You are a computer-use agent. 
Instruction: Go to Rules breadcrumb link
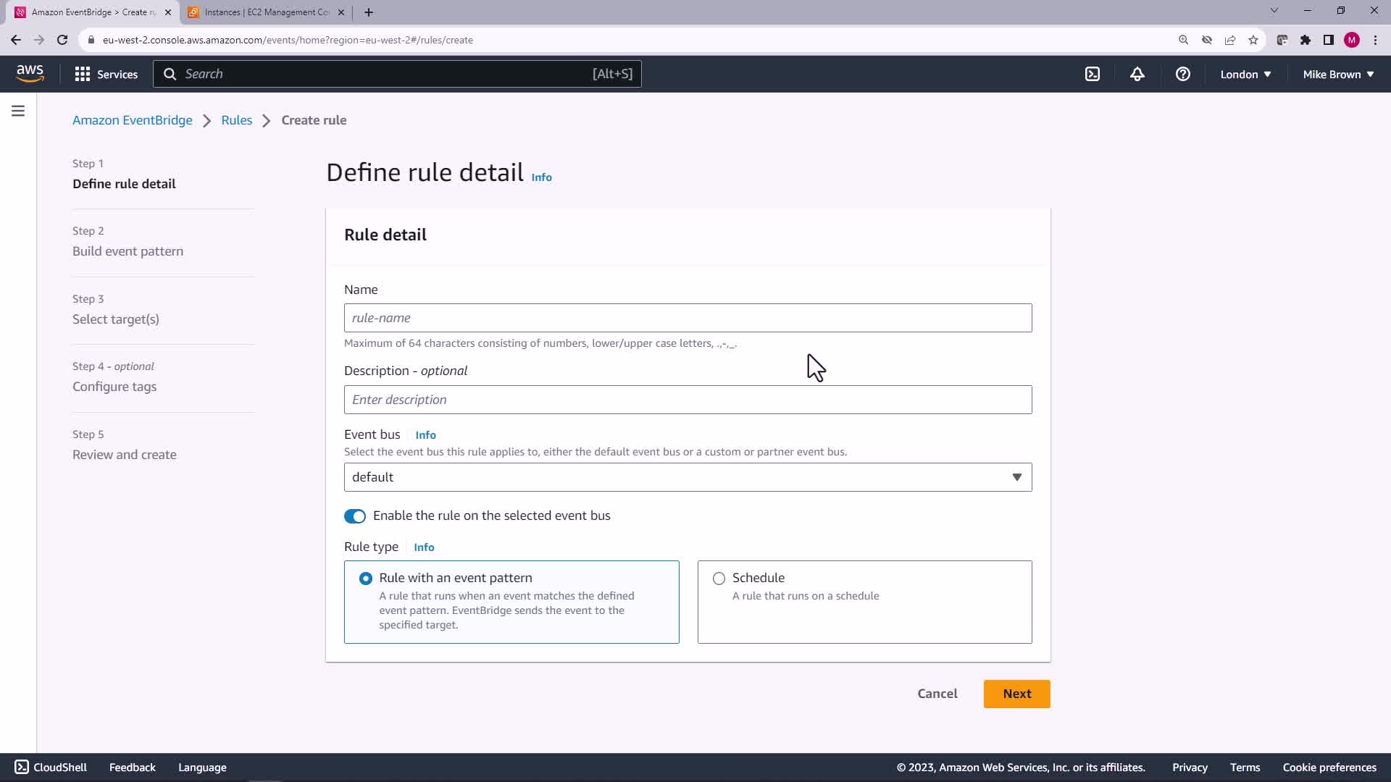pos(236,120)
